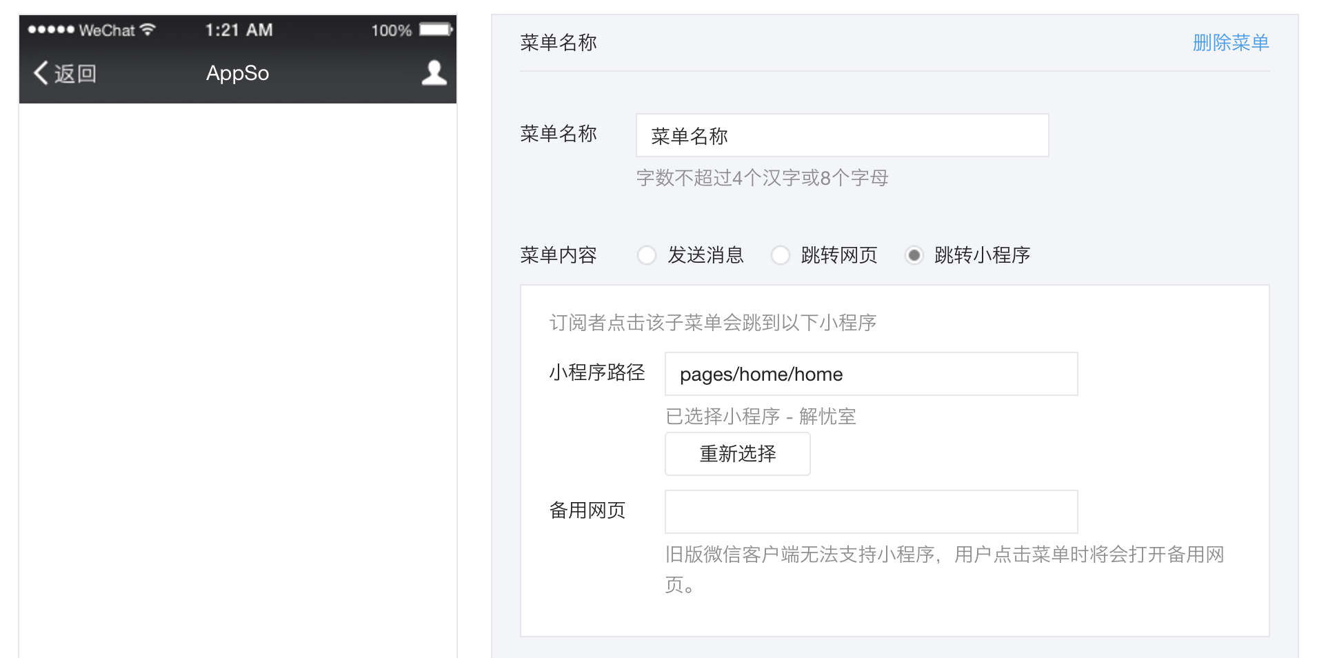Screen dimensions: 1317x658
Task: Select the 发送消息 radio option
Action: pyautogui.click(x=646, y=255)
